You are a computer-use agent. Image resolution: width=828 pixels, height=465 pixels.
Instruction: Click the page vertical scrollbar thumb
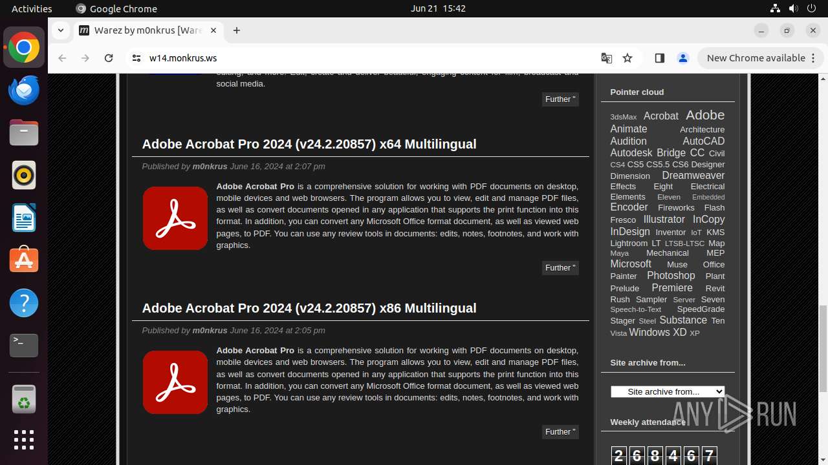pos(823,347)
